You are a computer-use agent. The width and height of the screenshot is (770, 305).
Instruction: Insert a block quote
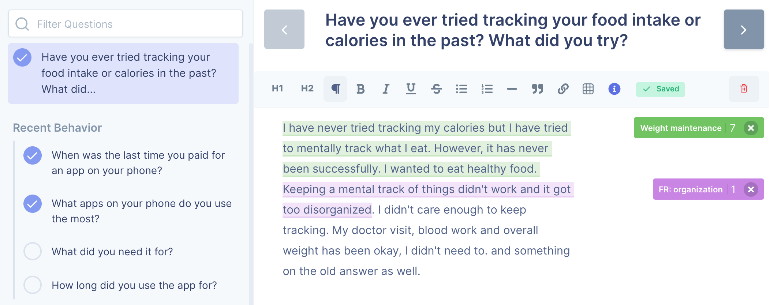(537, 89)
